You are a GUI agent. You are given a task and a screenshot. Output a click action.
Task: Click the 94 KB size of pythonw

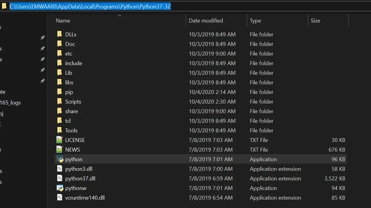click(x=338, y=188)
